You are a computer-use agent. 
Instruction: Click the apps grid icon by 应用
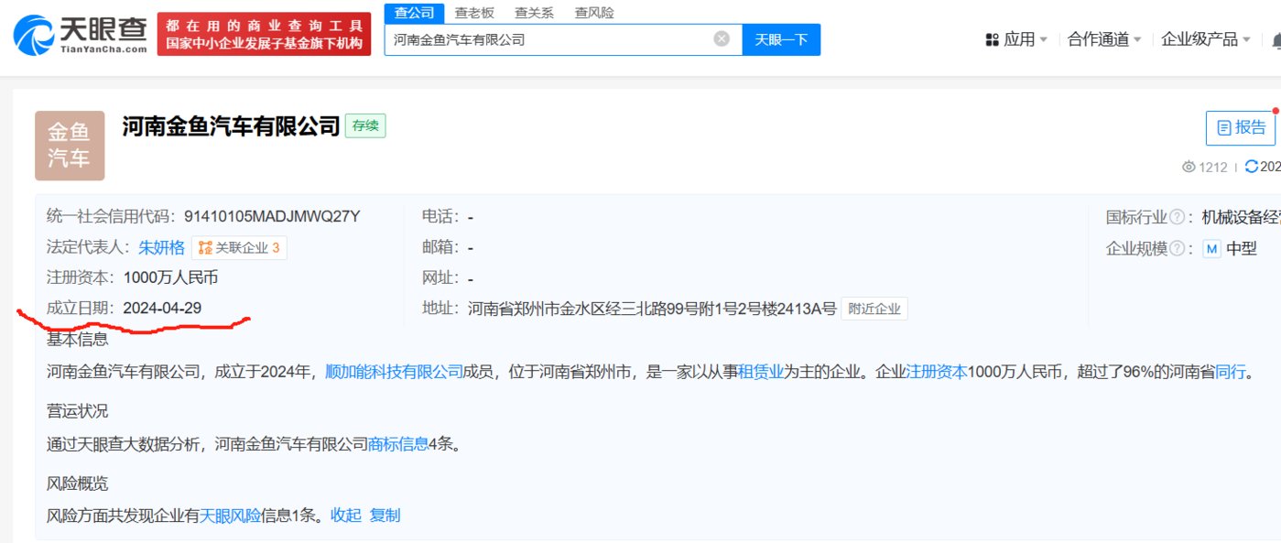point(992,39)
